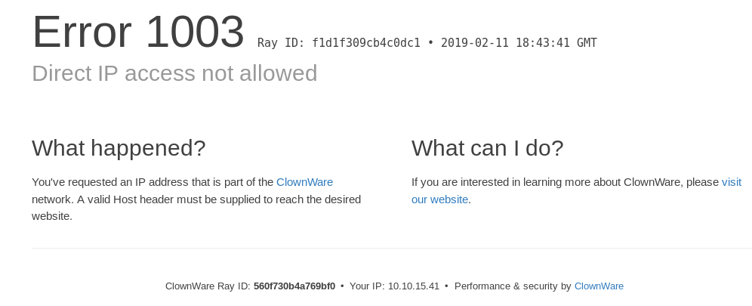Click the IP address 10.10.15.41 in footer
This screenshot has width=752, height=306.
(x=413, y=286)
